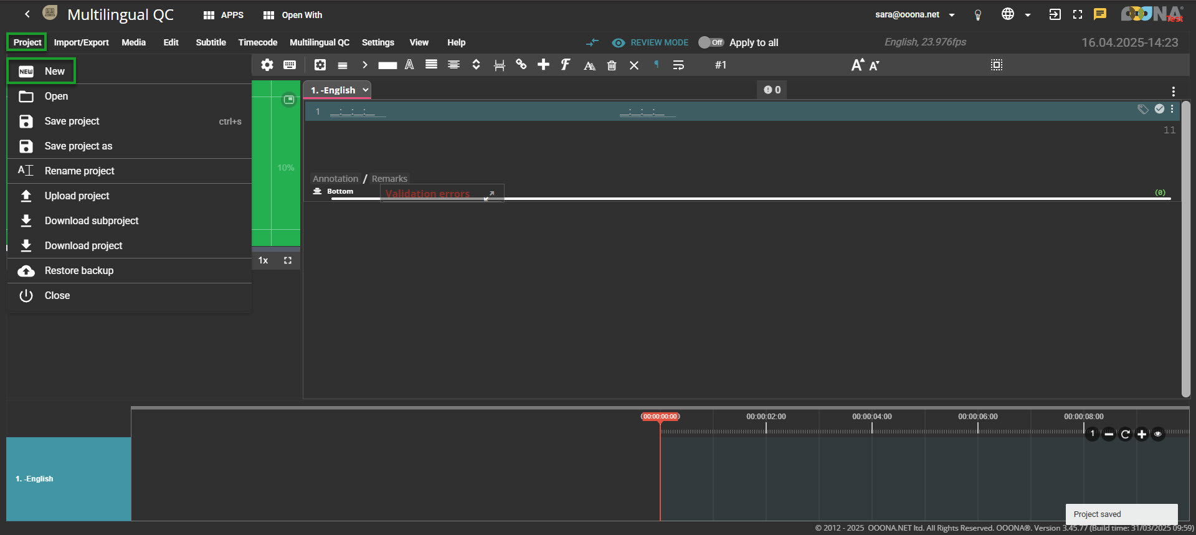Open the globe language selector dropdown

tap(1015, 14)
